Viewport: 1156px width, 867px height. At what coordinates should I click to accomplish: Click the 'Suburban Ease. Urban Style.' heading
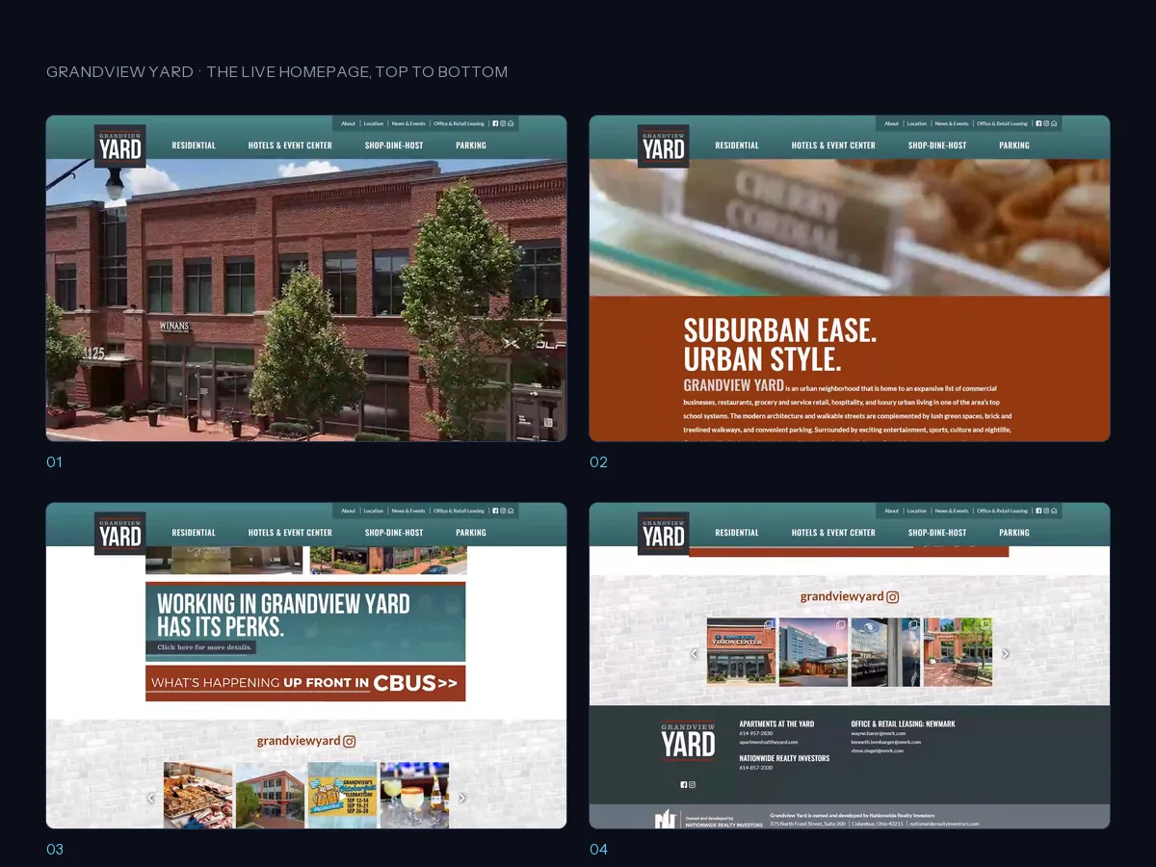pos(780,344)
